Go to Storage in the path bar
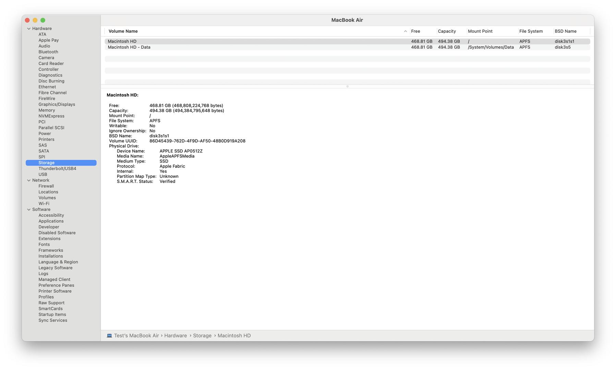This screenshot has width=616, height=370. 202,336
